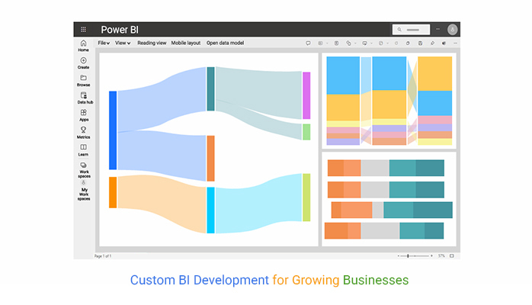Click the pin toolbar icon
Image resolution: width=532 pixels, height=305 pixels.
(432, 43)
